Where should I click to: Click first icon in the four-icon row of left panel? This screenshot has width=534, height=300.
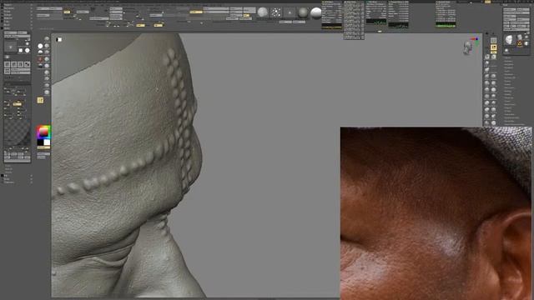(x=8, y=64)
